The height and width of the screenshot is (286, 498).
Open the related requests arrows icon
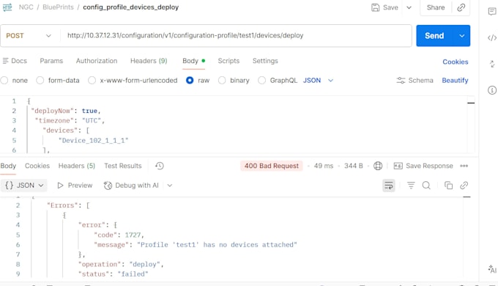pos(492,64)
